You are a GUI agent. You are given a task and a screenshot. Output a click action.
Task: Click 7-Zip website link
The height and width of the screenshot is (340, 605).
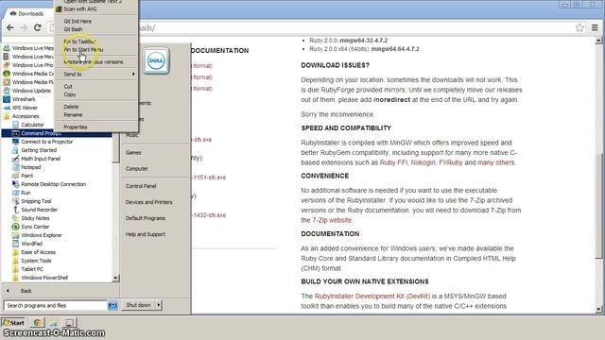click(x=332, y=220)
